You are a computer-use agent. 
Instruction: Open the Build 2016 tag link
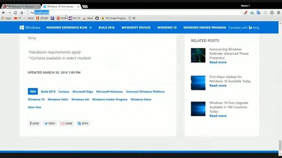[48, 92]
